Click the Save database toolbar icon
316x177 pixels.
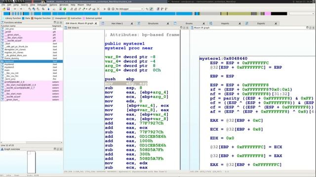(x=8, y=9)
